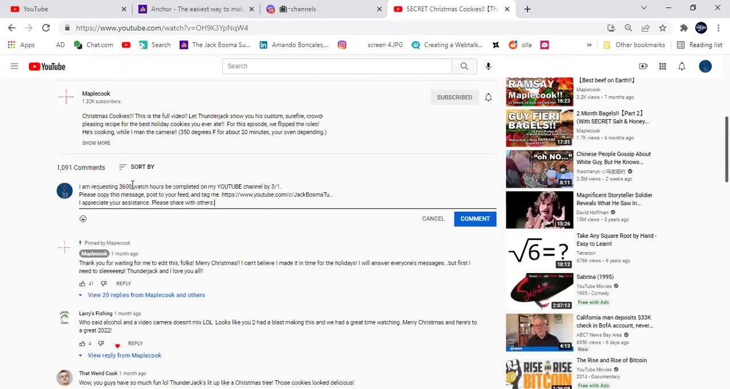
Task: Like the pinned Maplecook comment
Action: (x=82, y=283)
